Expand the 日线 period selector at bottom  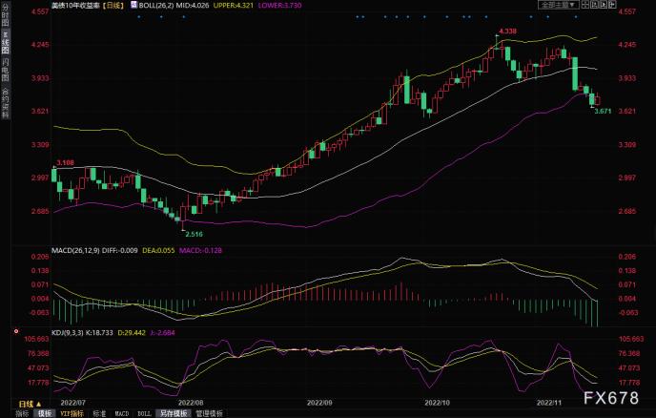tap(30, 404)
